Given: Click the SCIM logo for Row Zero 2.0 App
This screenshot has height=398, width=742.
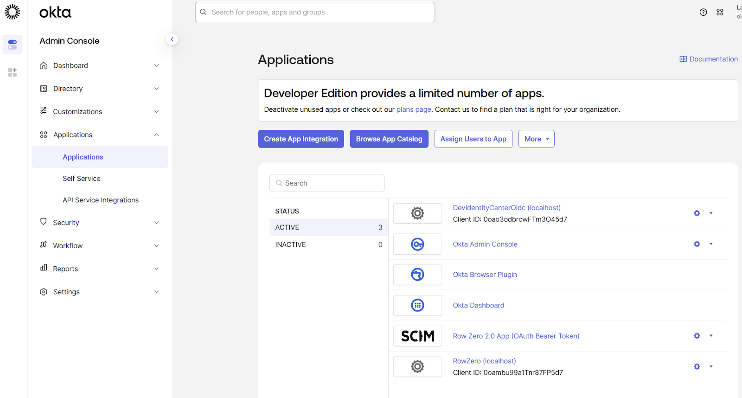Looking at the screenshot, I should [x=417, y=336].
